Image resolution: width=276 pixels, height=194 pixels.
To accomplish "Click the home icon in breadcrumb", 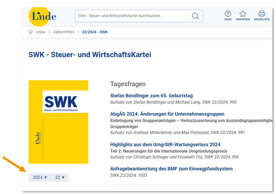I will coord(30,32).
